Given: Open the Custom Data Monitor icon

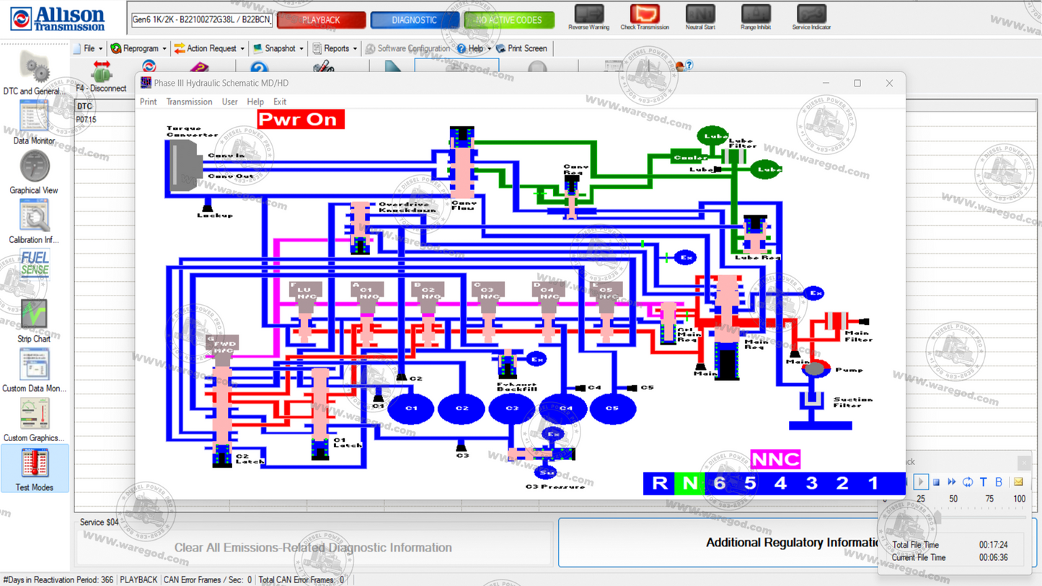Looking at the screenshot, I should point(34,364).
